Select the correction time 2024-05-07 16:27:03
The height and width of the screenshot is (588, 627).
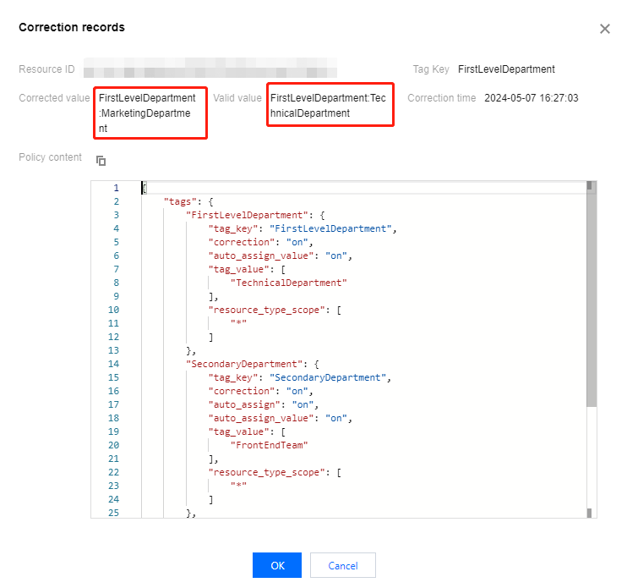click(x=531, y=98)
